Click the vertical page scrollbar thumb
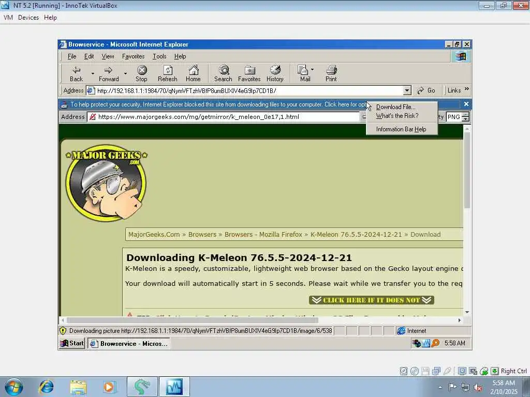 click(x=467, y=170)
